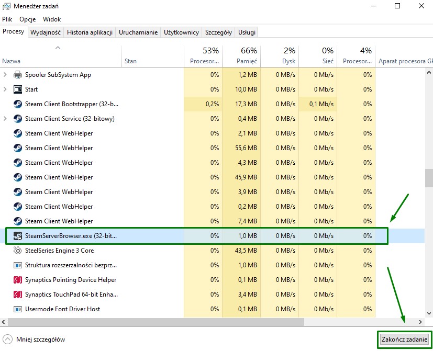Viewport: 433px width, 351px height.
Task: Click Steam icon of the 2,1 MB WebHelper
Action: click(x=18, y=133)
